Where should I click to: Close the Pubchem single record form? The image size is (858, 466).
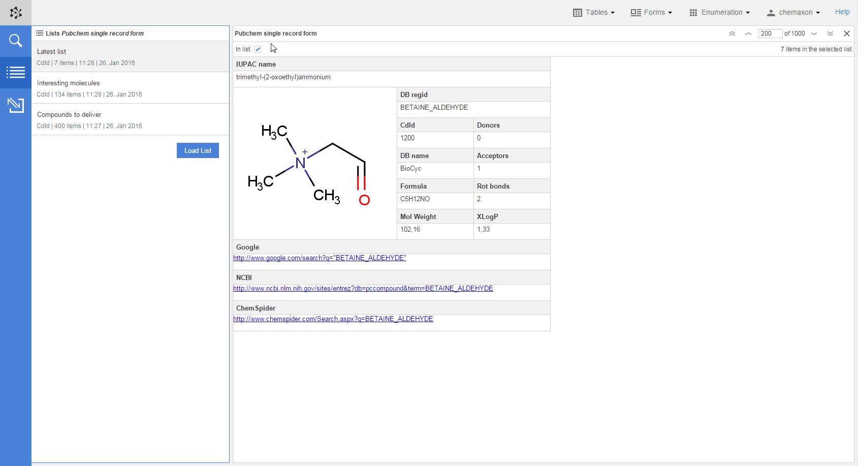(846, 34)
